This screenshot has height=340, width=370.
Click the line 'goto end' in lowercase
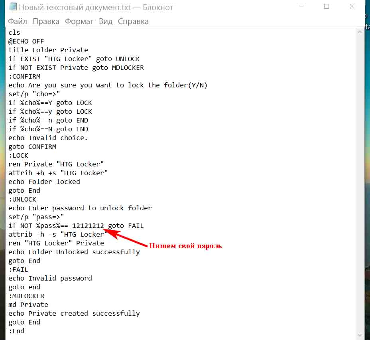(24, 287)
